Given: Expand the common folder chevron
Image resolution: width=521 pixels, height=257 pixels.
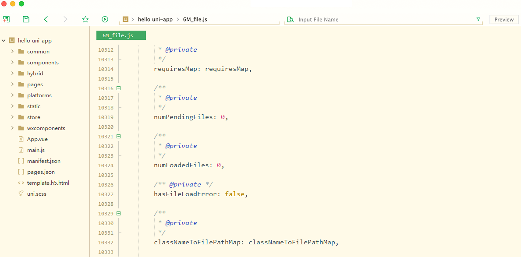Looking at the screenshot, I should (x=12, y=52).
